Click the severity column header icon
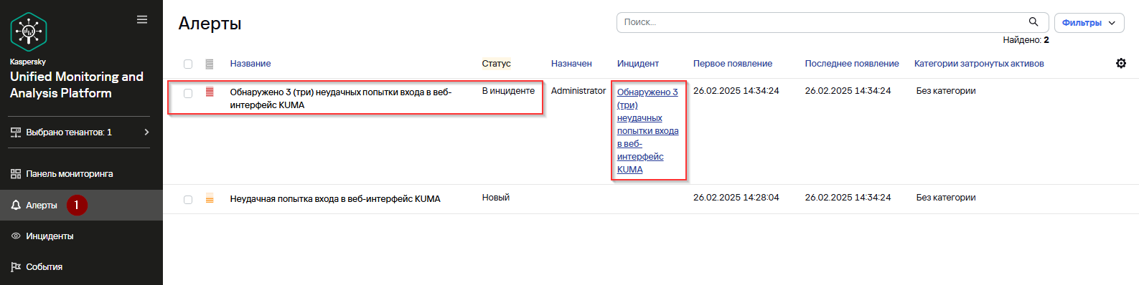This screenshot has width=1139, height=285. pyautogui.click(x=210, y=64)
